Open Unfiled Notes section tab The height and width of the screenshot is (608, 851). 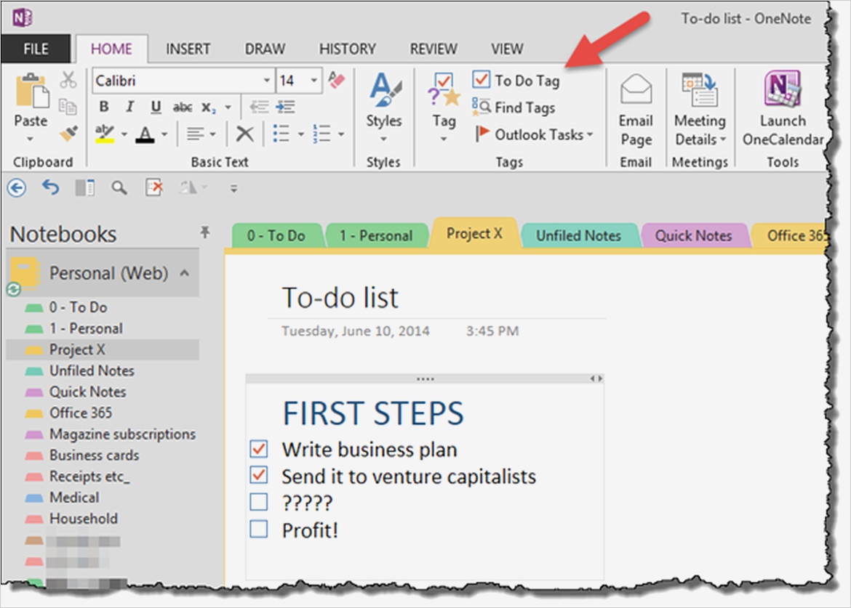(x=579, y=236)
